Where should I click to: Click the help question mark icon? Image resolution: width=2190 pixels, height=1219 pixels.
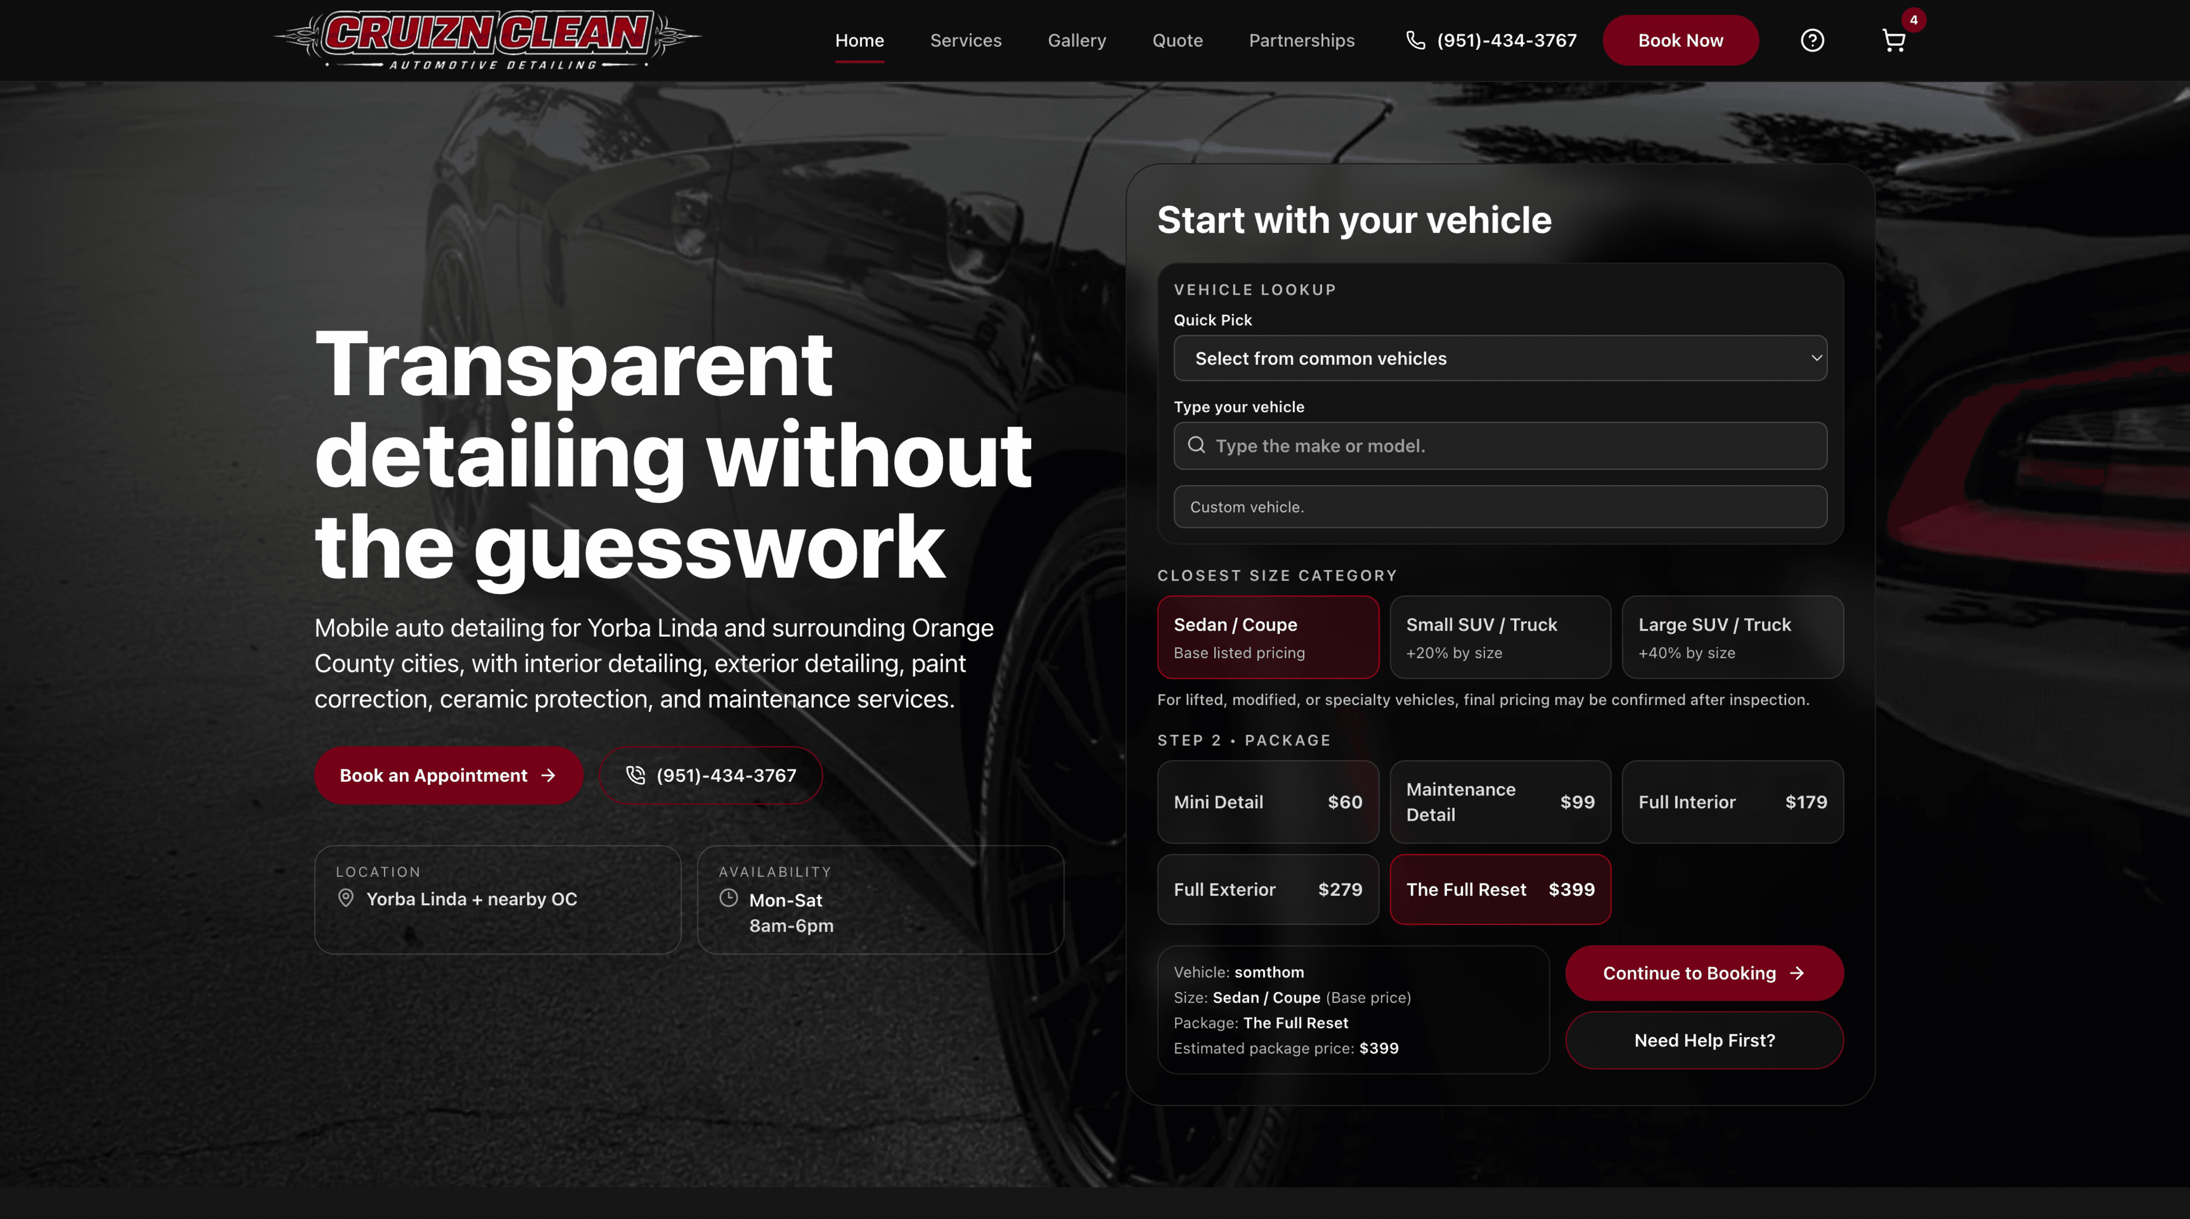click(x=1812, y=40)
